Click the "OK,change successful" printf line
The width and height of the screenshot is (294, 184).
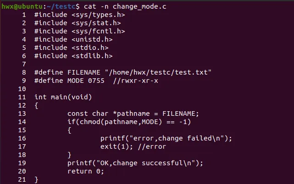135,163
